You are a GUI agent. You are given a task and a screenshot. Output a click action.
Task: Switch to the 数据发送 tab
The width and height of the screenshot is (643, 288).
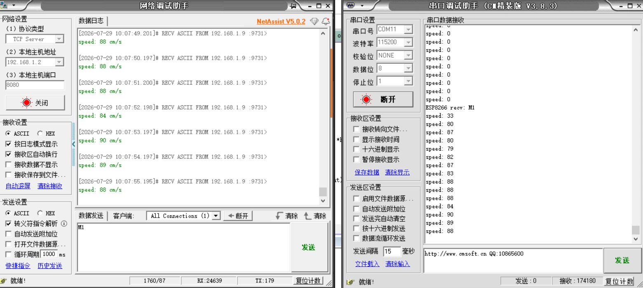(92, 216)
